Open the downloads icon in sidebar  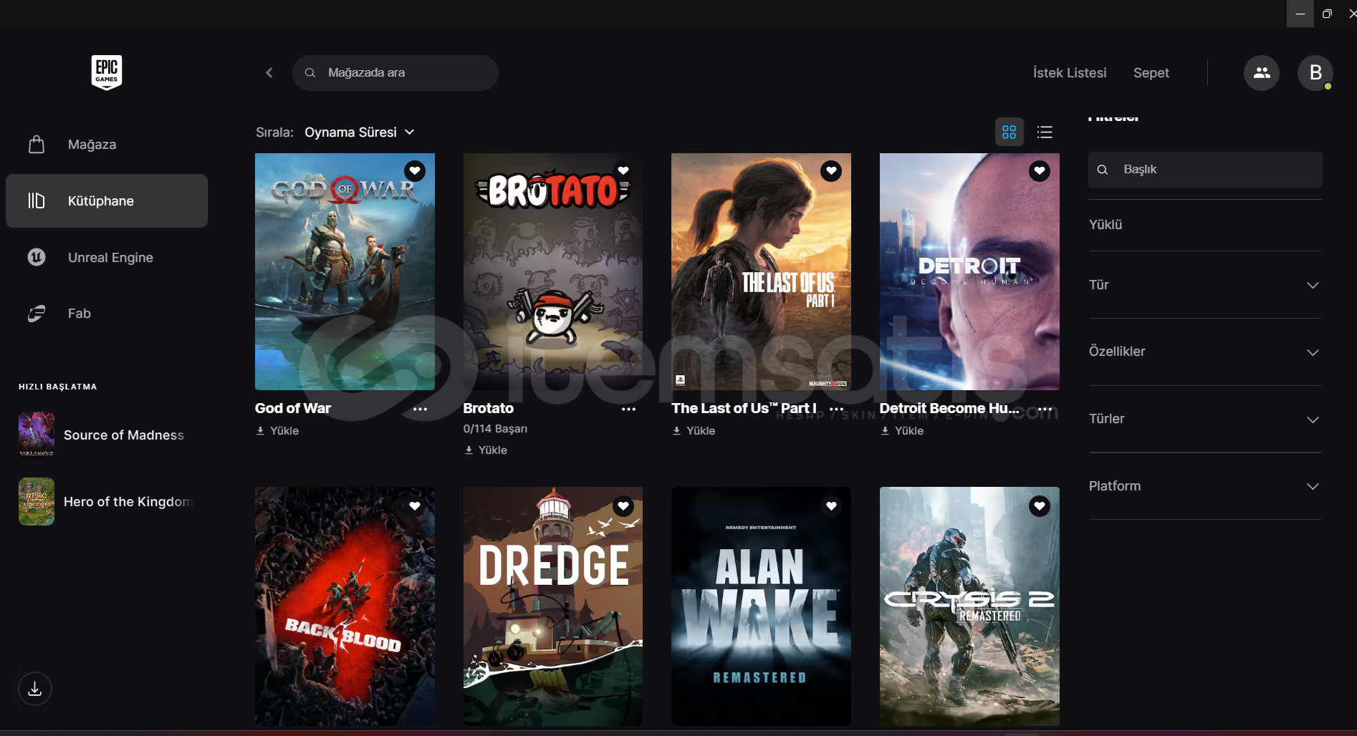[x=35, y=689]
